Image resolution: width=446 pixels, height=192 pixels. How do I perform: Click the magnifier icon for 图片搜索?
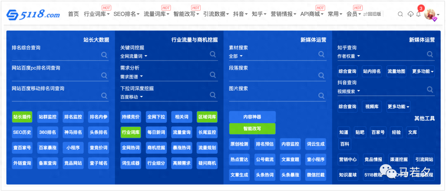[x=321, y=95]
